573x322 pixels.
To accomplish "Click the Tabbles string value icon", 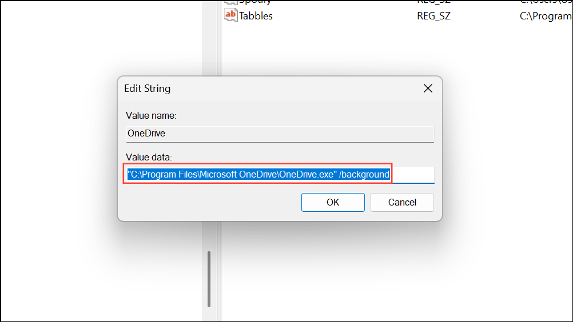I will [x=230, y=15].
